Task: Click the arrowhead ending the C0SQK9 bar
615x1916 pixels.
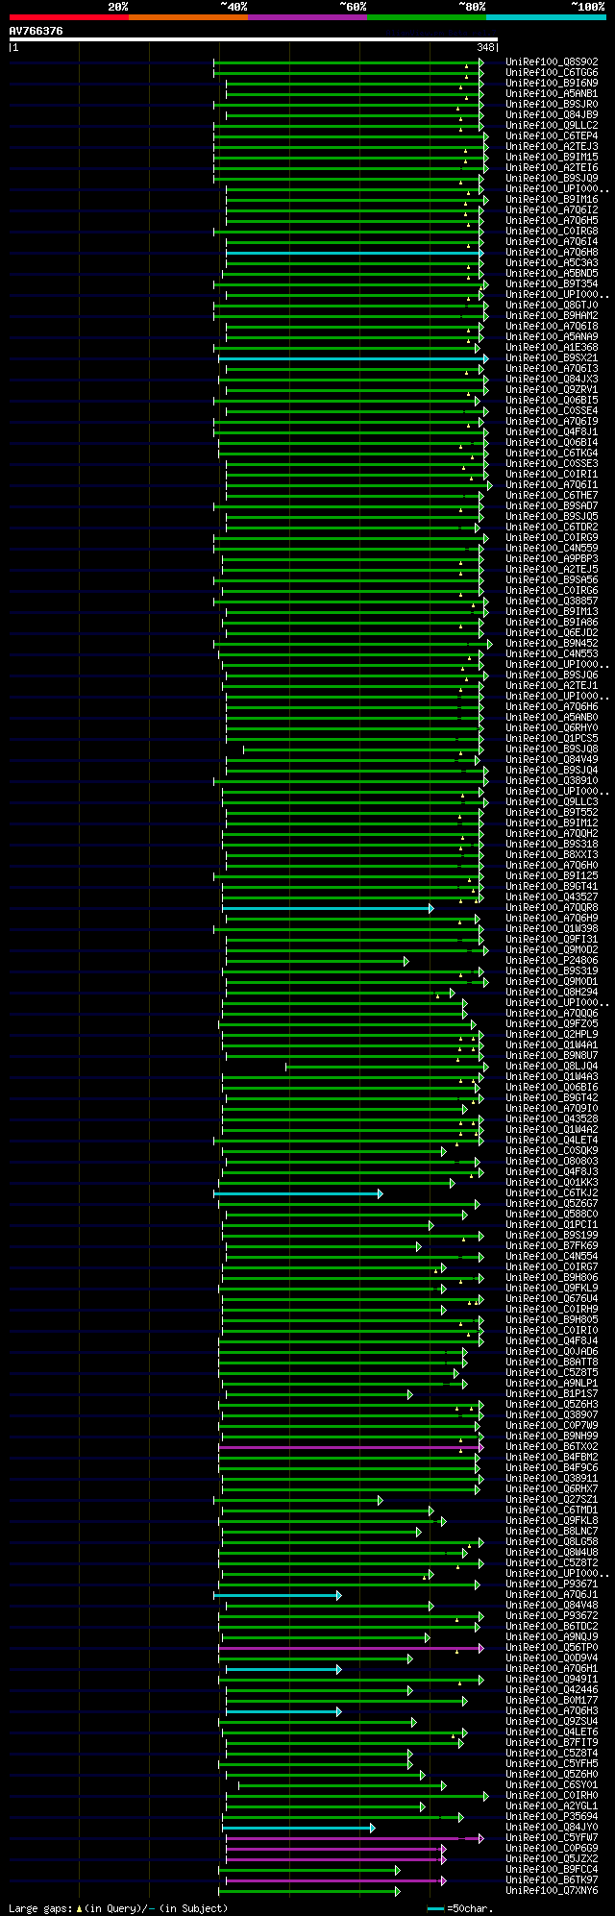Action: point(444,1150)
